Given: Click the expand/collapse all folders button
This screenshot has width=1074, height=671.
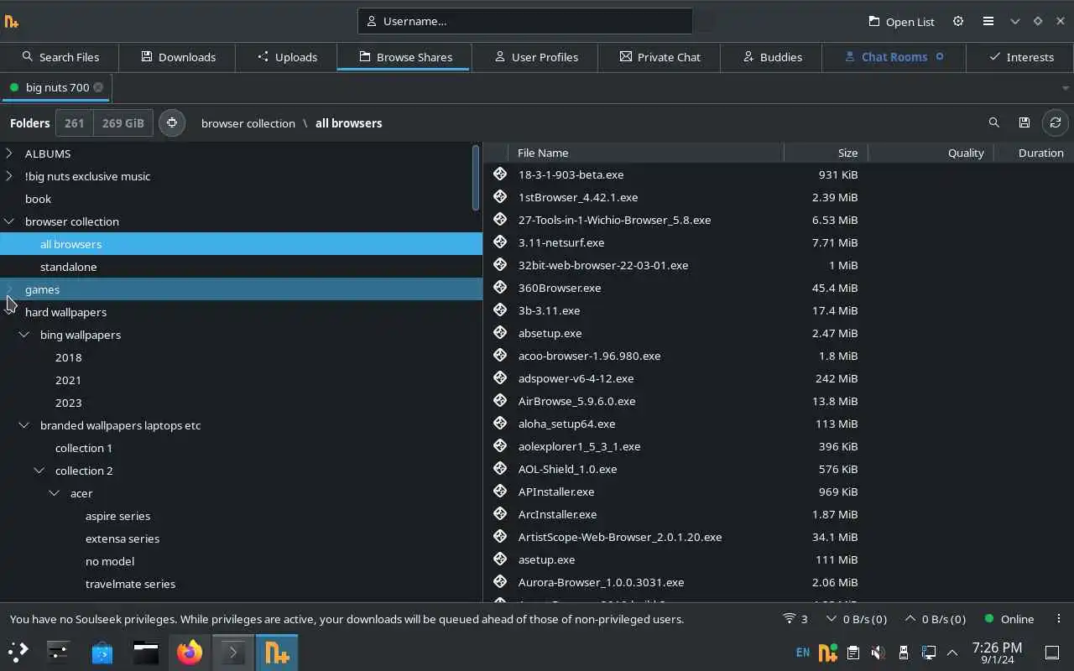Looking at the screenshot, I should [172, 122].
